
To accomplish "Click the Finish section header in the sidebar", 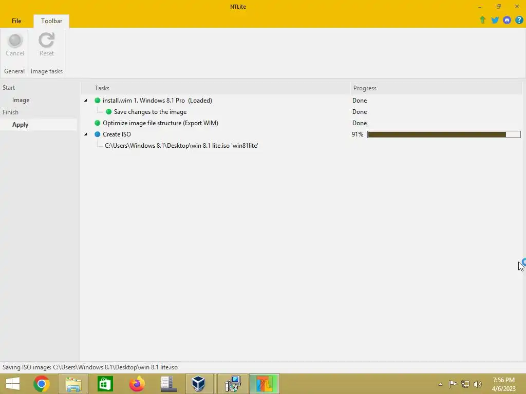I will click(x=10, y=112).
